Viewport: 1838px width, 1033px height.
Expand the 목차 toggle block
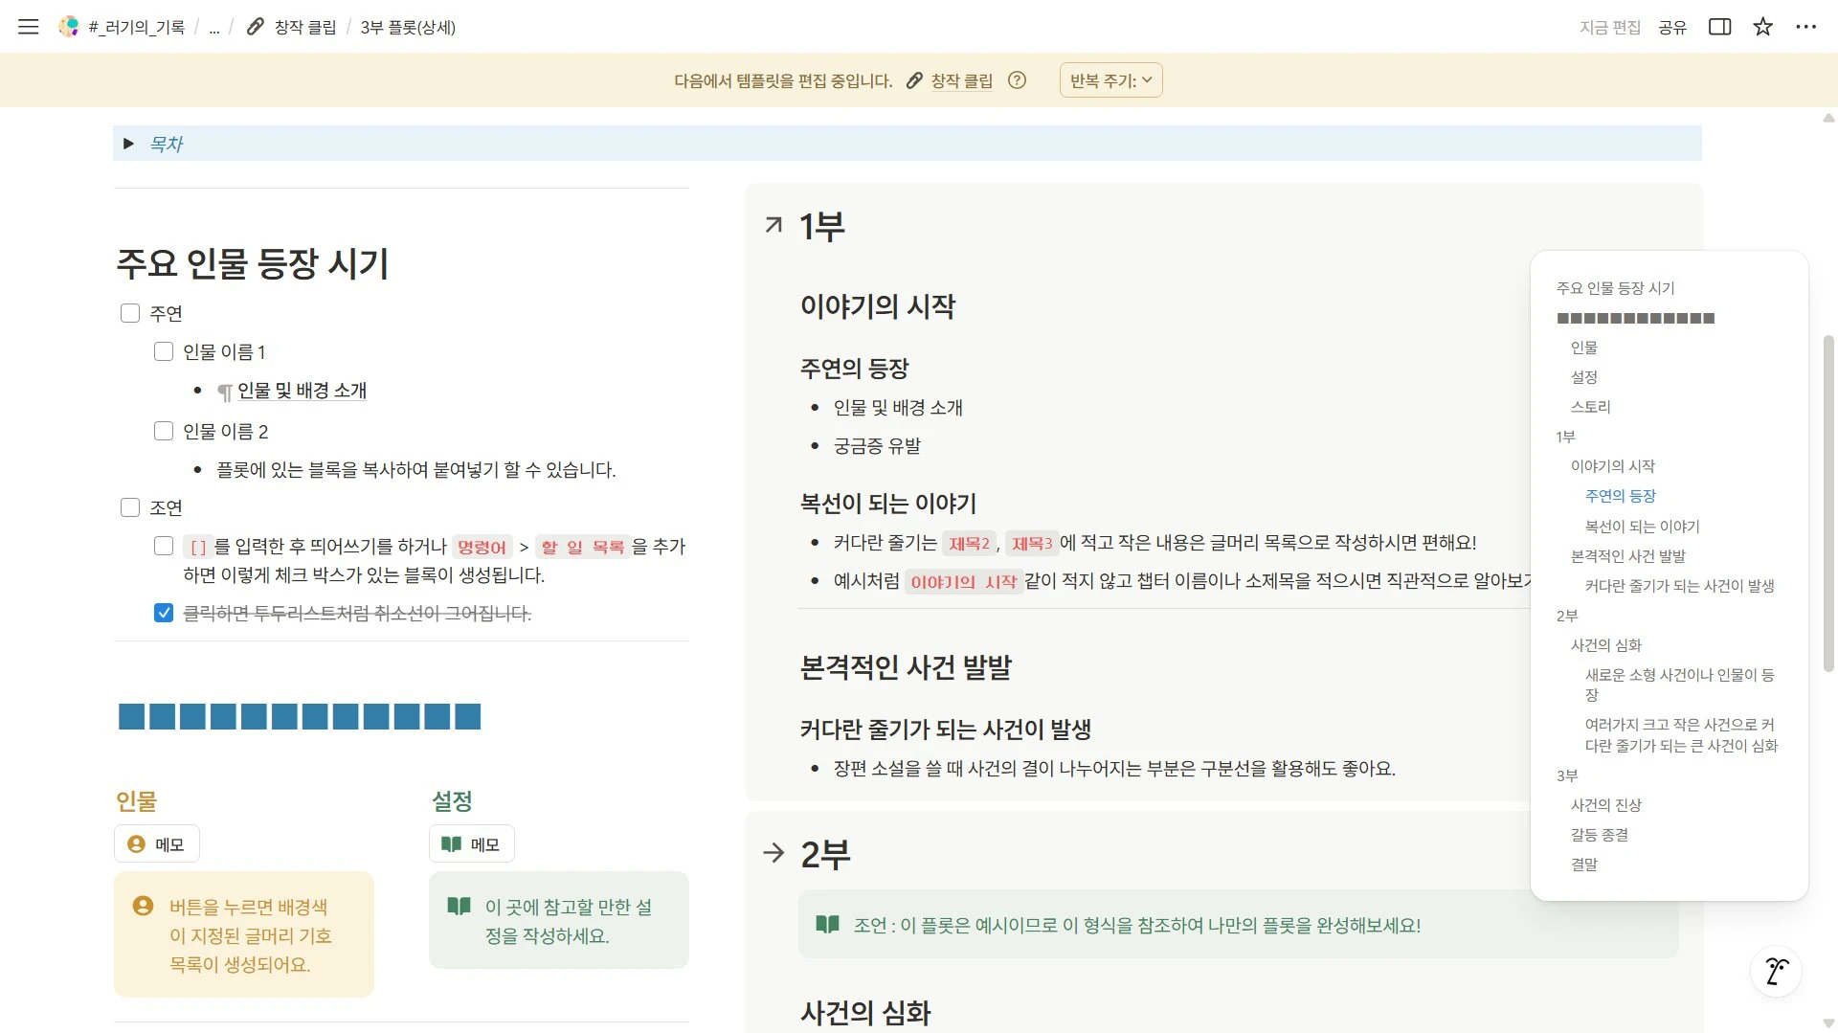(x=128, y=144)
